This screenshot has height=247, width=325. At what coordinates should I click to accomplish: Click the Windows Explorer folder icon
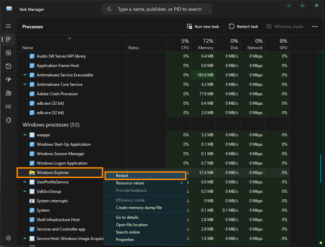pyautogui.click(x=32, y=173)
